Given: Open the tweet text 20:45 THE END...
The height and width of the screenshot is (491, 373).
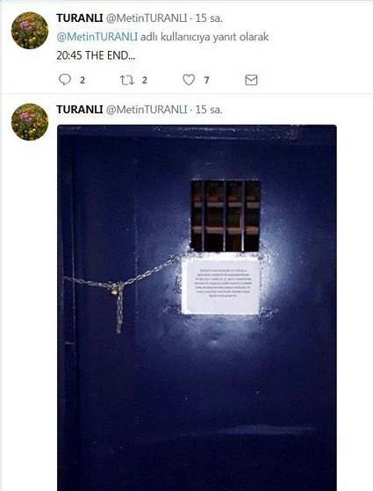Looking at the screenshot, I should [96, 55].
